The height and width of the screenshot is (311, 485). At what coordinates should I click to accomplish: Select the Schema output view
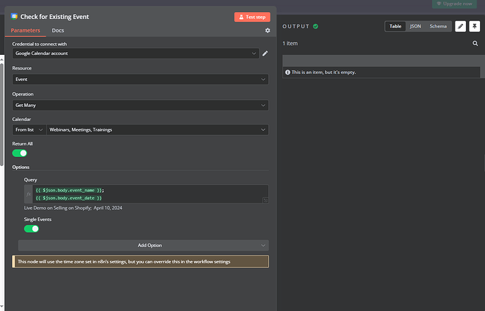438,26
